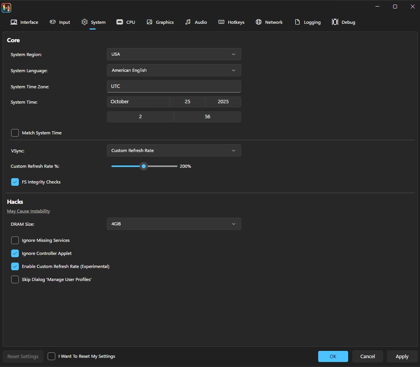Click the Hotkeys keyboard icon
This screenshot has height=367, width=420.
tap(221, 22)
